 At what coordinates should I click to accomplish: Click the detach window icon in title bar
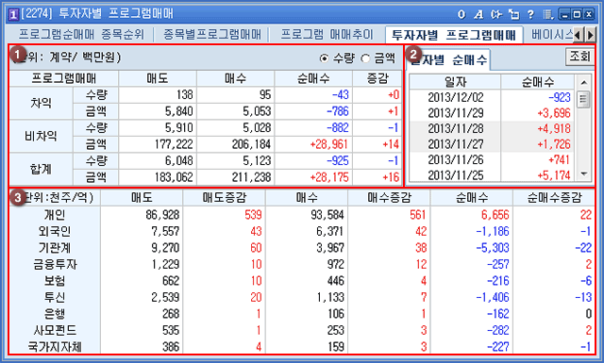[x=513, y=15]
